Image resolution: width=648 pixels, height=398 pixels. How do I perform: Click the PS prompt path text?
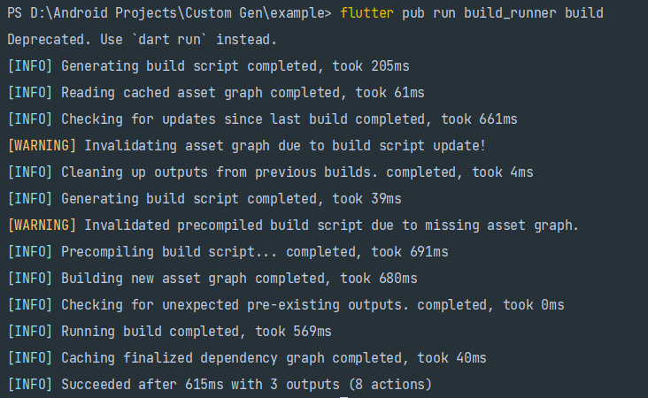point(169,13)
